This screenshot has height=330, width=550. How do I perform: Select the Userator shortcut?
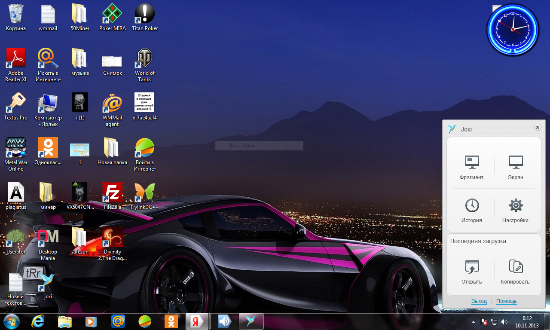[16, 241]
